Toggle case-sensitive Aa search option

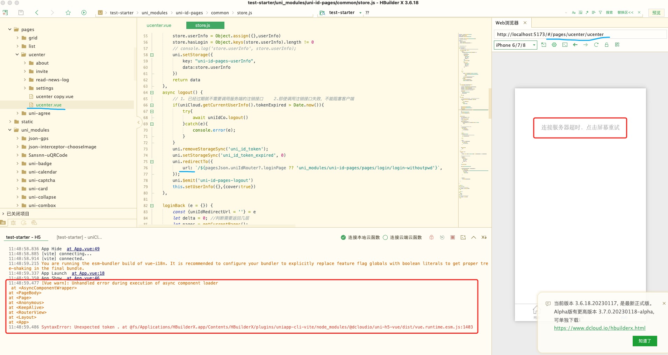[574, 13]
